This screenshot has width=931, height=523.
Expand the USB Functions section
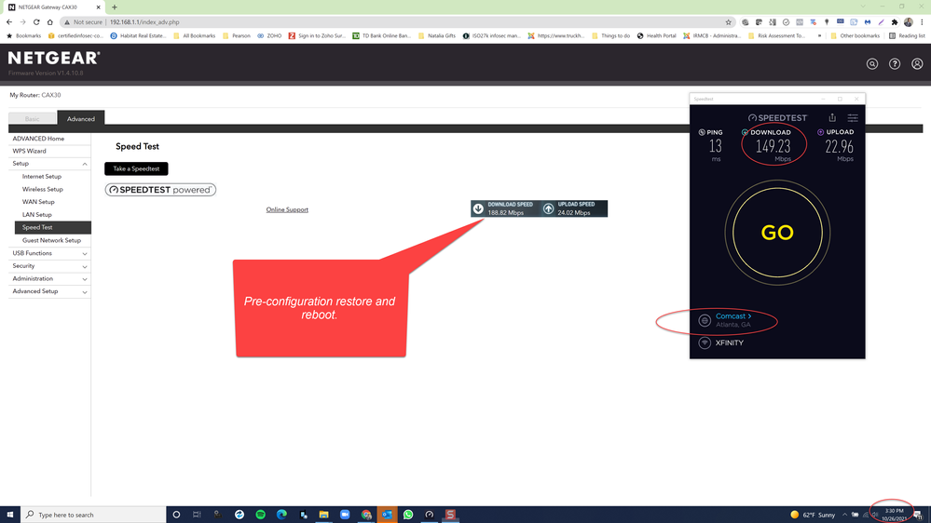point(84,254)
